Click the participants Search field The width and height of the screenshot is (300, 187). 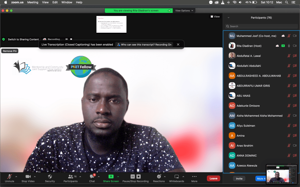point(261,26)
